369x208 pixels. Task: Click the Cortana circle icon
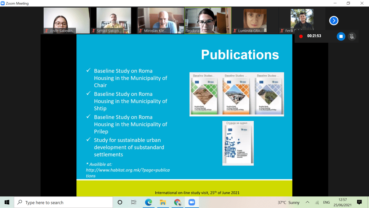coord(120,202)
